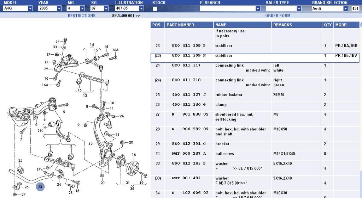Click callout 13 below the control arm
The width and height of the screenshot is (362, 198).
[x=85, y=96]
